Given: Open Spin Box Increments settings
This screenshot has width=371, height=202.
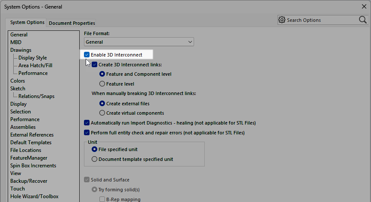Looking at the screenshot, I should coord(33,166).
